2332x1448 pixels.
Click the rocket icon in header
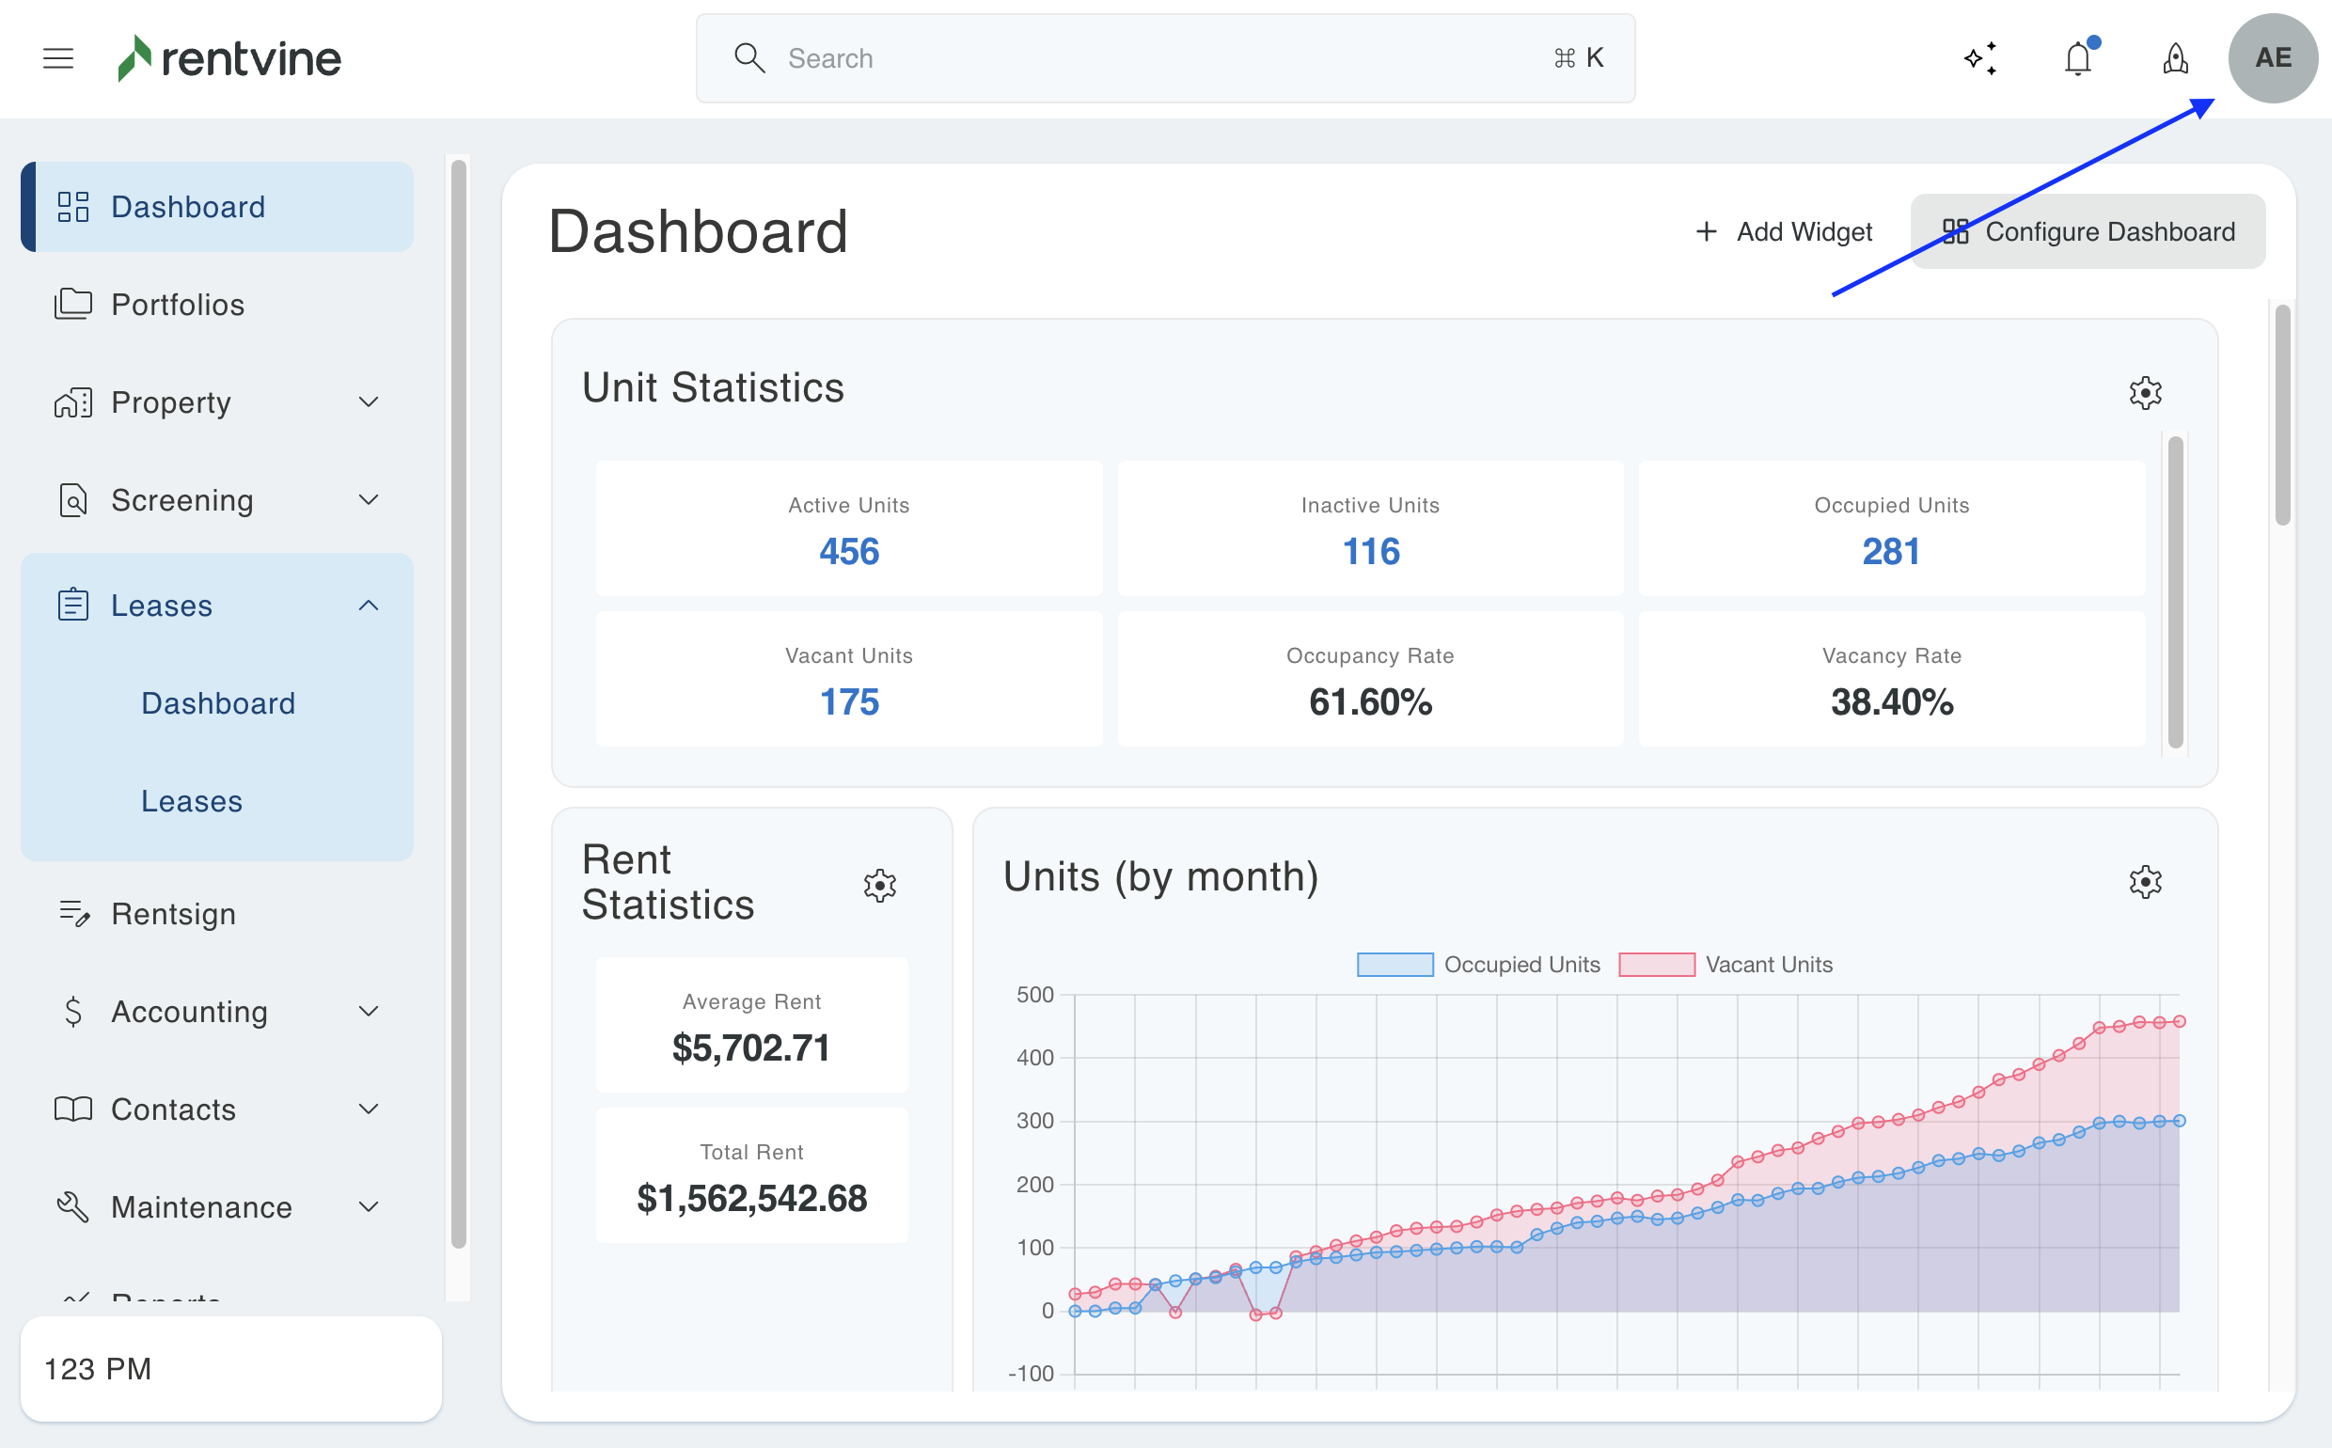(2175, 58)
